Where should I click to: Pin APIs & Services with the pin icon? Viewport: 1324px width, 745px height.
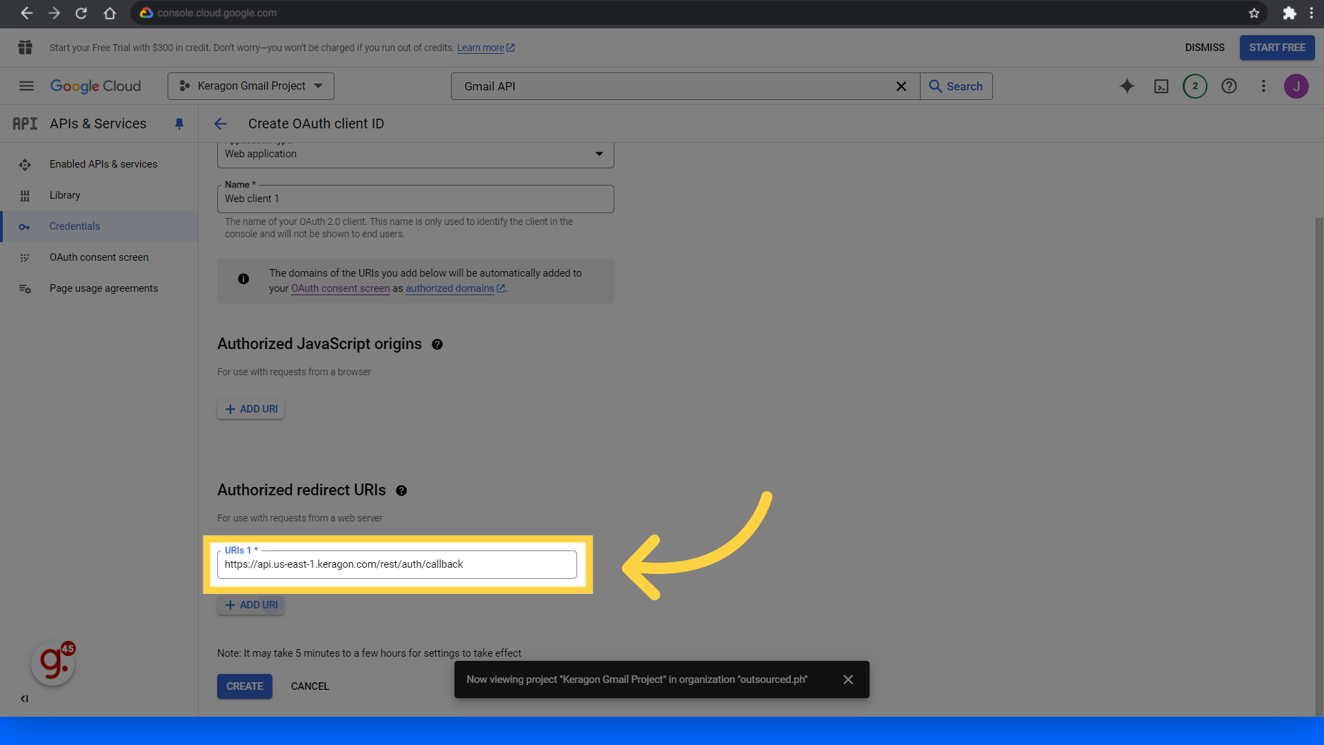[x=179, y=124]
